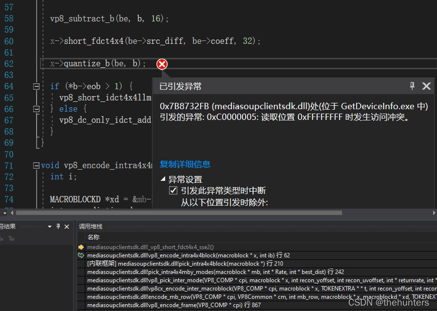
Task: Collapse vp8_encode_intra4x4 function at line 71
Action: tap(36, 165)
